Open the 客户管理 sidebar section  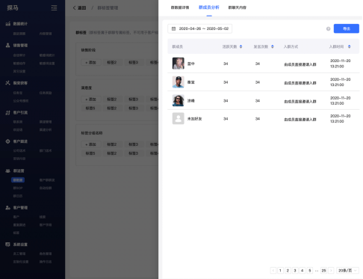point(20,207)
